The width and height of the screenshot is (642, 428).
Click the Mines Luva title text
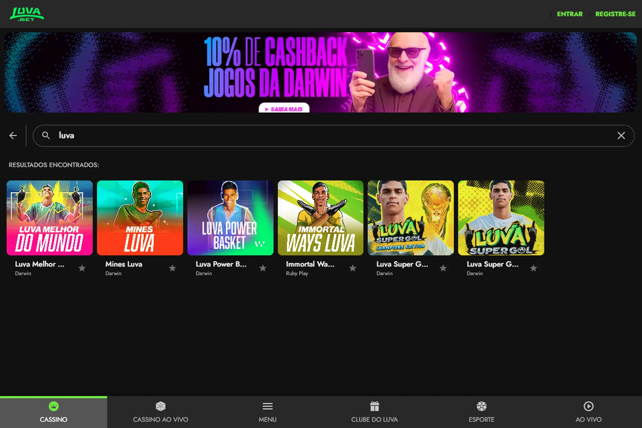click(x=124, y=264)
